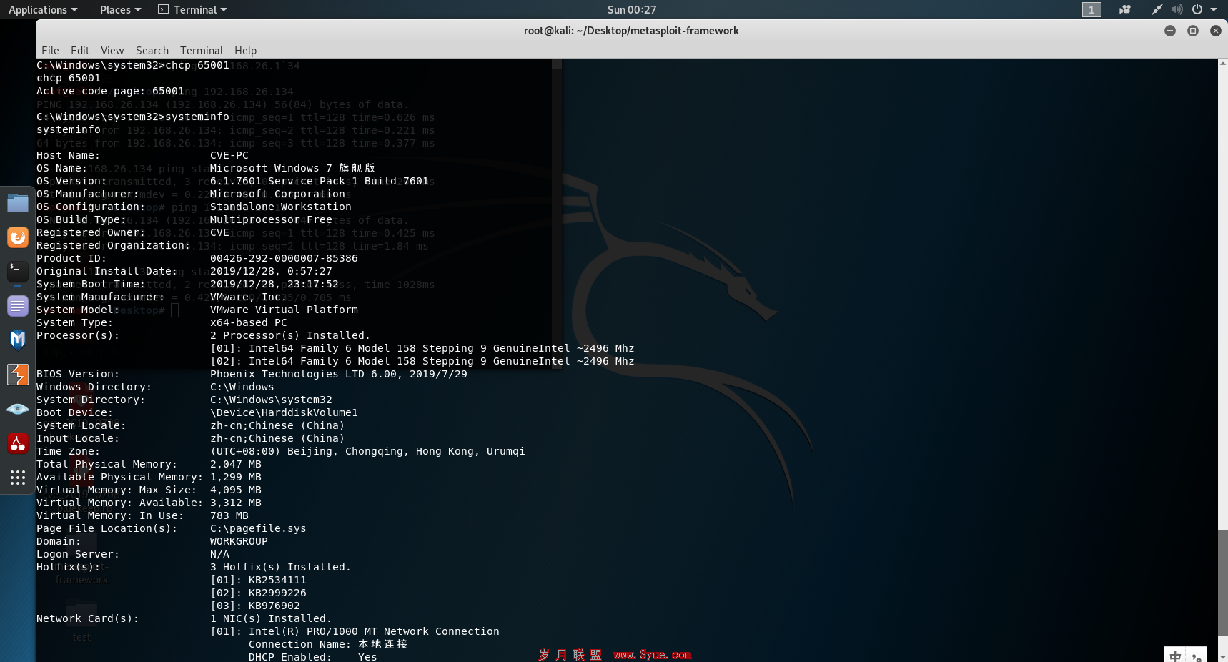The width and height of the screenshot is (1228, 662).
Task: Toggle the 中 Chinese input mode
Action: click(1176, 656)
